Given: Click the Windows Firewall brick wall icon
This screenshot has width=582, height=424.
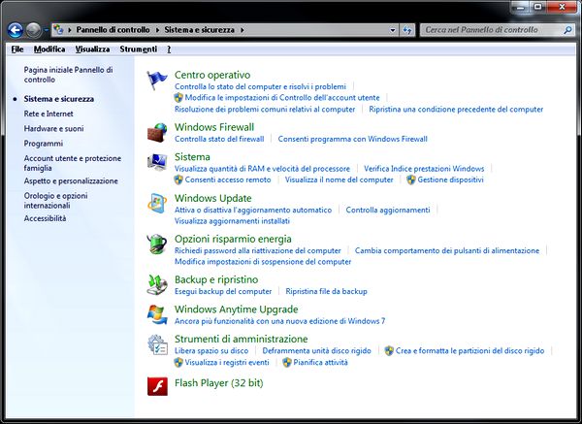Looking at the screenshot, I should tap(157, 133).
